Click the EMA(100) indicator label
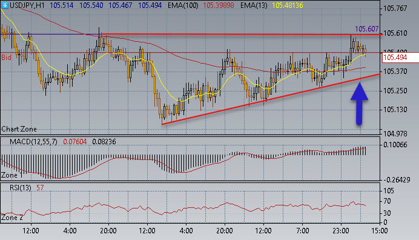The image size is (419, 240). 183,5
